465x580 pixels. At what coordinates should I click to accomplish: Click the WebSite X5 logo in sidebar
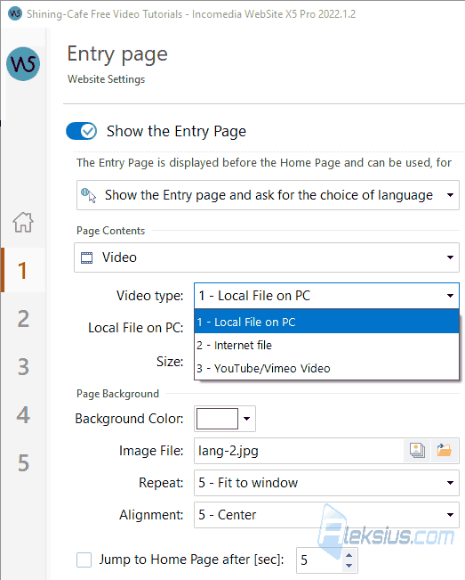(23, 63)
